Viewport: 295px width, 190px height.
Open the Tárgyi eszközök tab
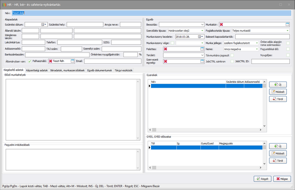tap(124, 70)
